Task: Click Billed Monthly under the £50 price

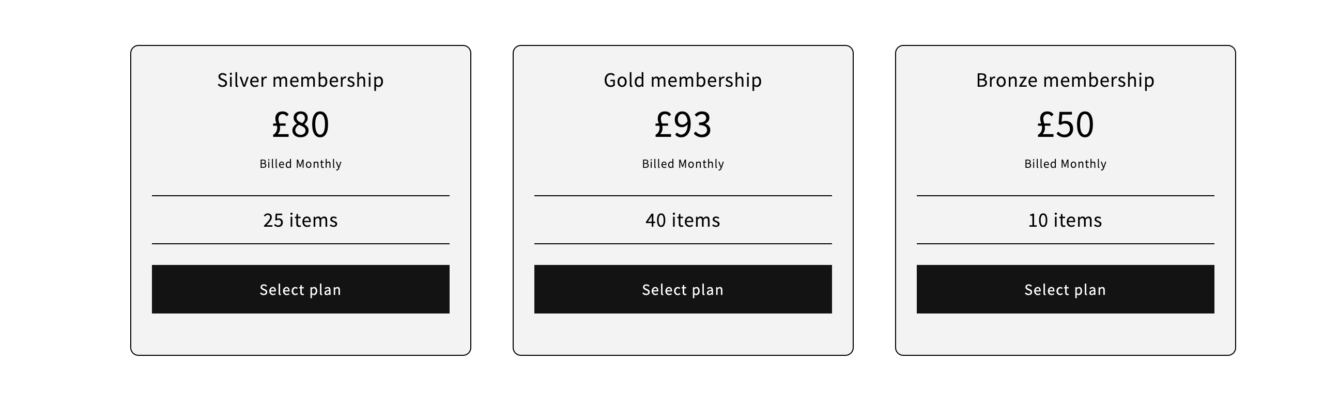Action: click(x=1065, y=164)
